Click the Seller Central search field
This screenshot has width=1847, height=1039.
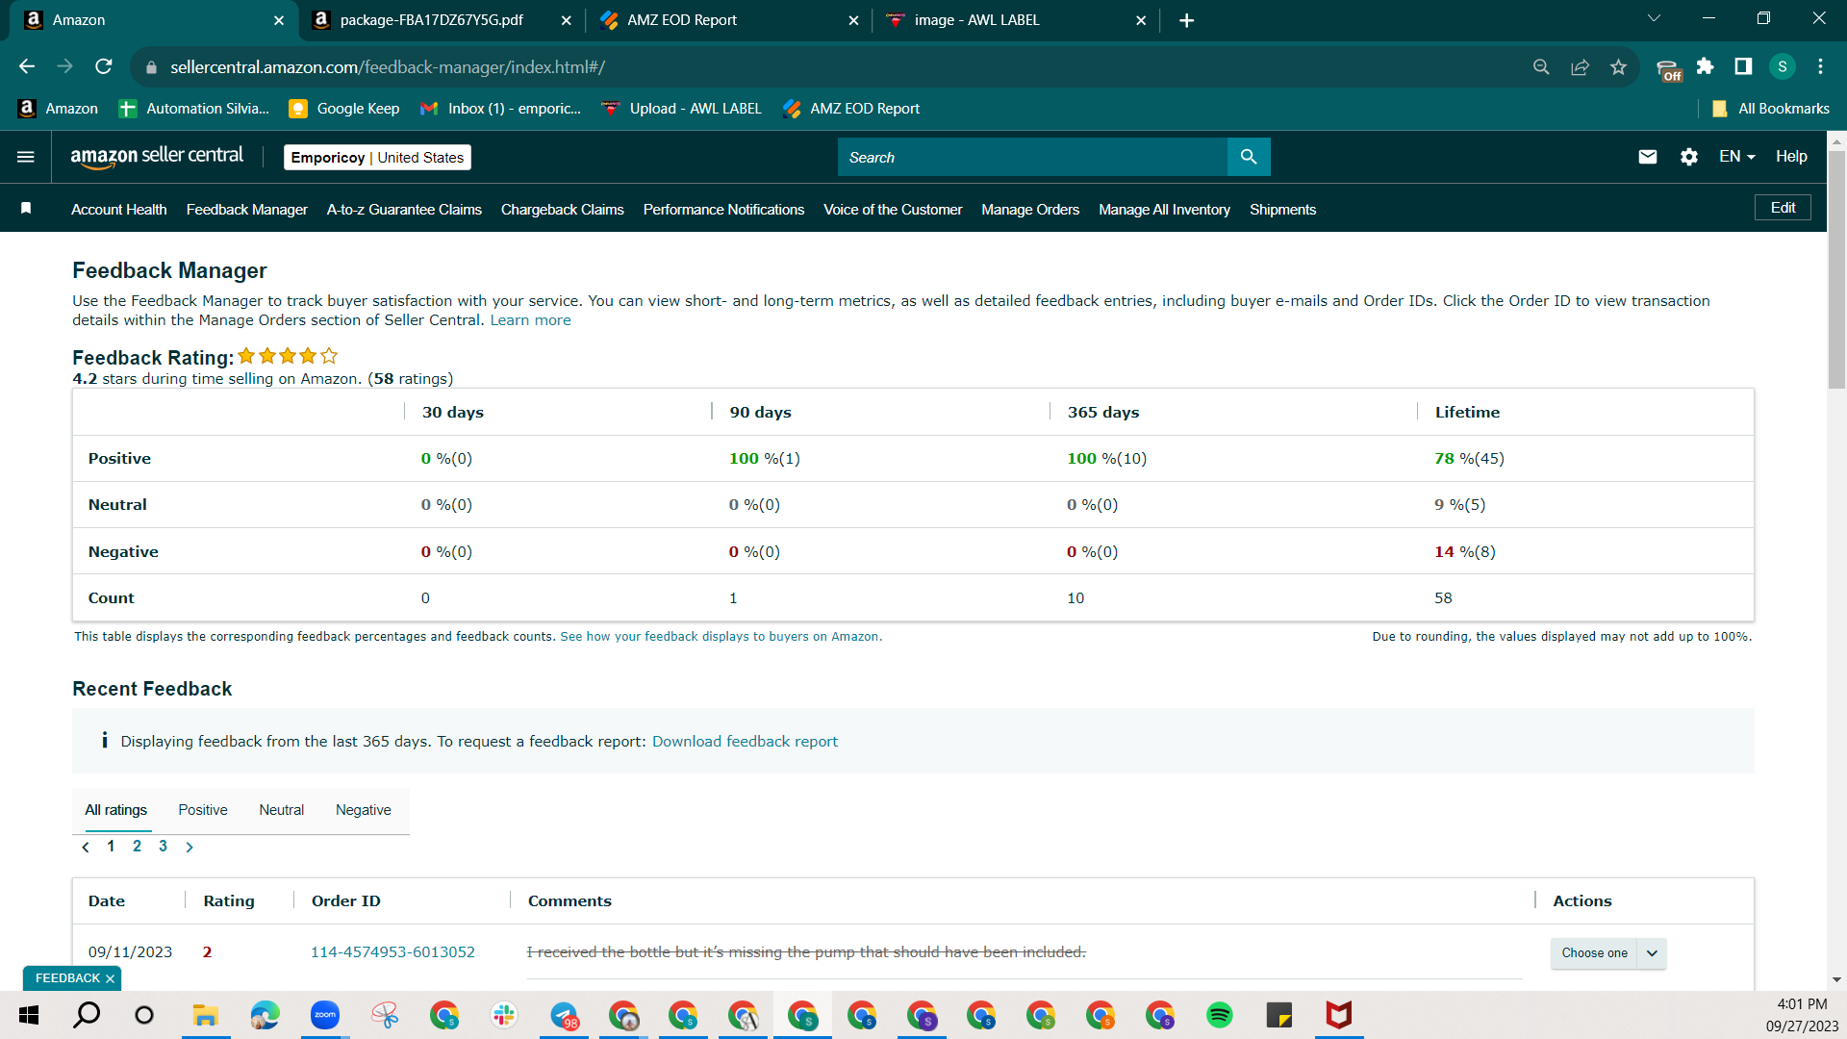[1032, 157]
